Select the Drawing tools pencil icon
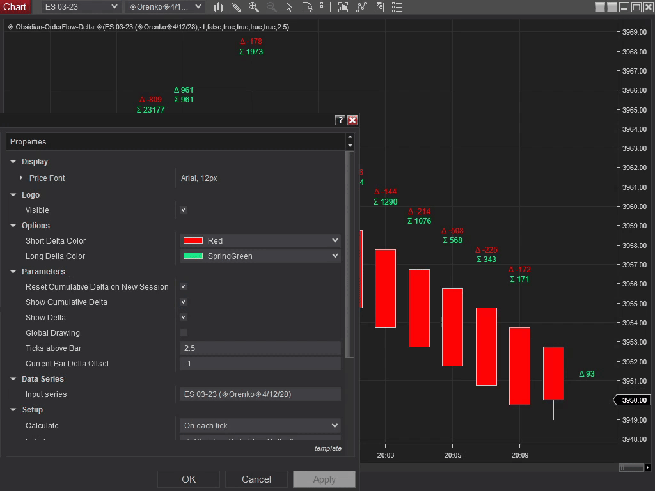655x491 pixels. point(237,7)
